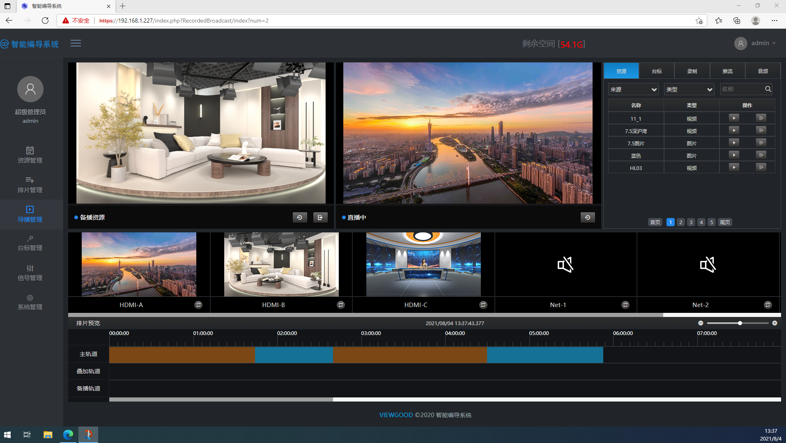Switch to the 音频 tab

tap(763, 71)
